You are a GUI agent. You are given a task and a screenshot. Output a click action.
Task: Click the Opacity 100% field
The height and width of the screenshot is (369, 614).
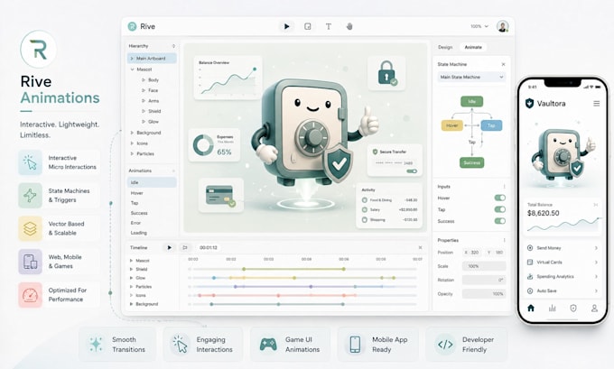484,293
